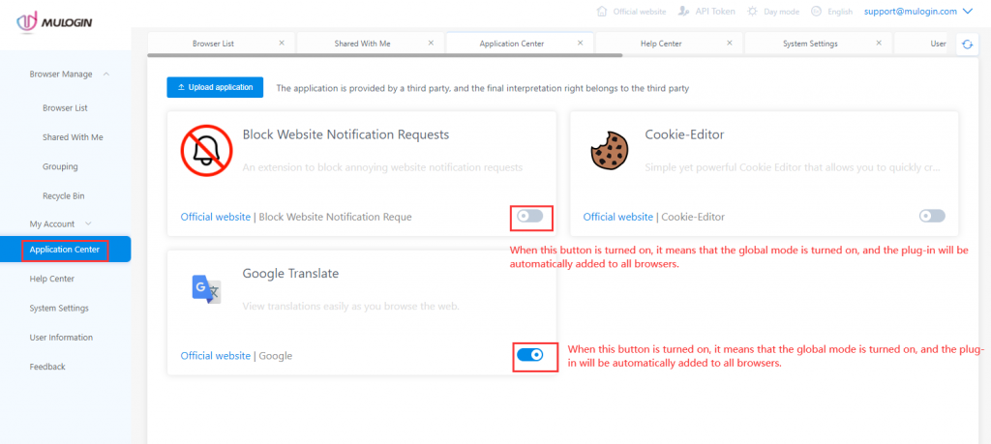Switch to Day mode
The width and height of the screenshot is (991, 444).
781,12
